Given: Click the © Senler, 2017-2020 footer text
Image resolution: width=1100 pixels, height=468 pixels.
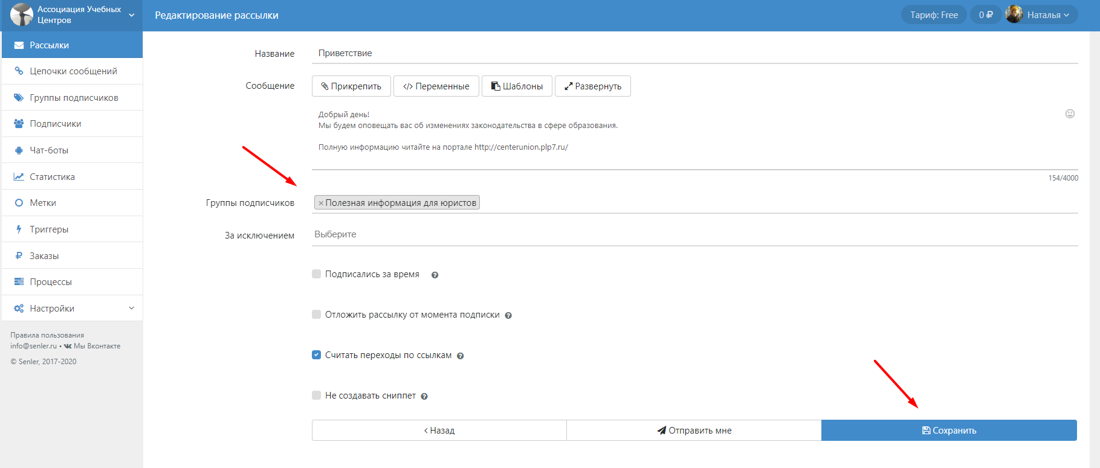Looking at the screenshot, I should pos(44,362).
